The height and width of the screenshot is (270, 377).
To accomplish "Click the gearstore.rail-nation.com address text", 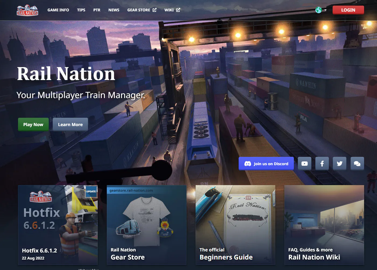I will point(131,191).
